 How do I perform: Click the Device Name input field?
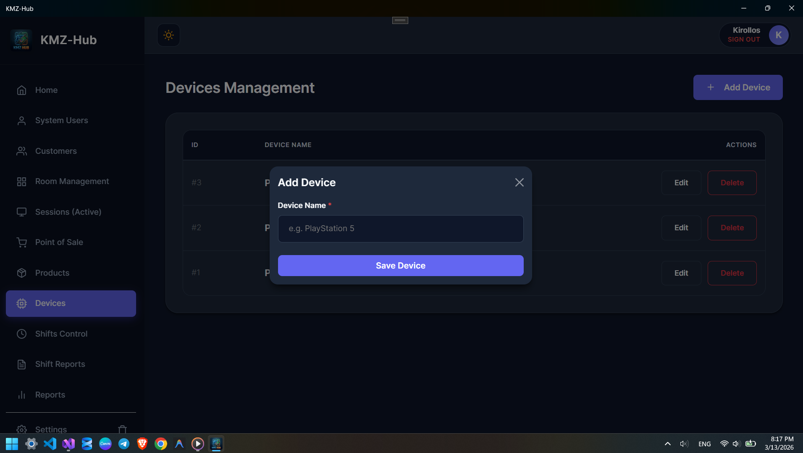(400, 229)
